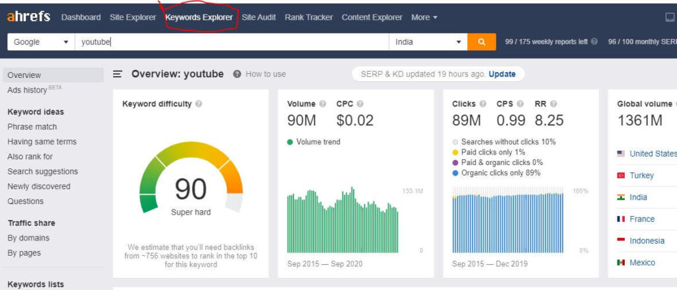Screen dimensions: 677x290
Task: Open France volume link
Action: [642, 219]
